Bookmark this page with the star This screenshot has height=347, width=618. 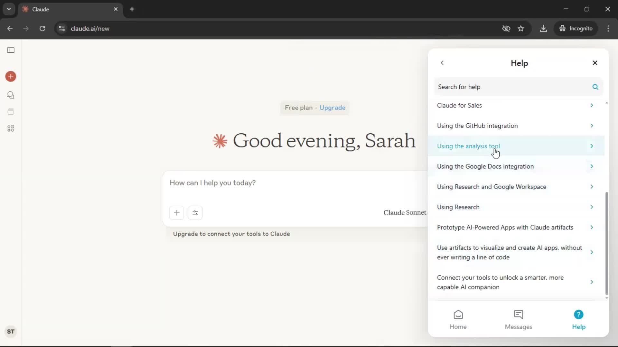point(521,29)
